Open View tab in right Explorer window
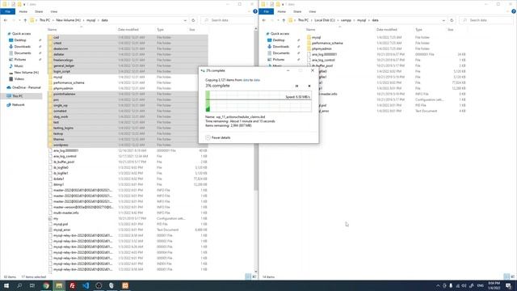Screen dimensions: 517x291 tap(313, 11)
